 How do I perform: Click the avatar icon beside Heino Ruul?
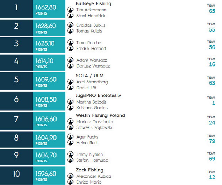(x=70, y=142)
